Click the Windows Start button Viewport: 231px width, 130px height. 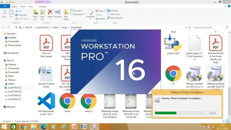(4, 127)
